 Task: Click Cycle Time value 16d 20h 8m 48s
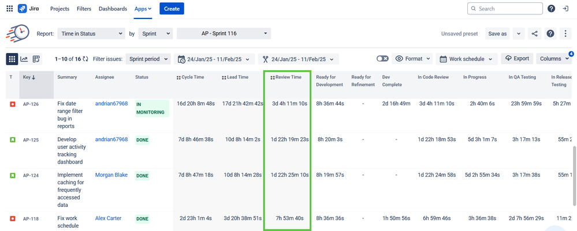[195, 104]
